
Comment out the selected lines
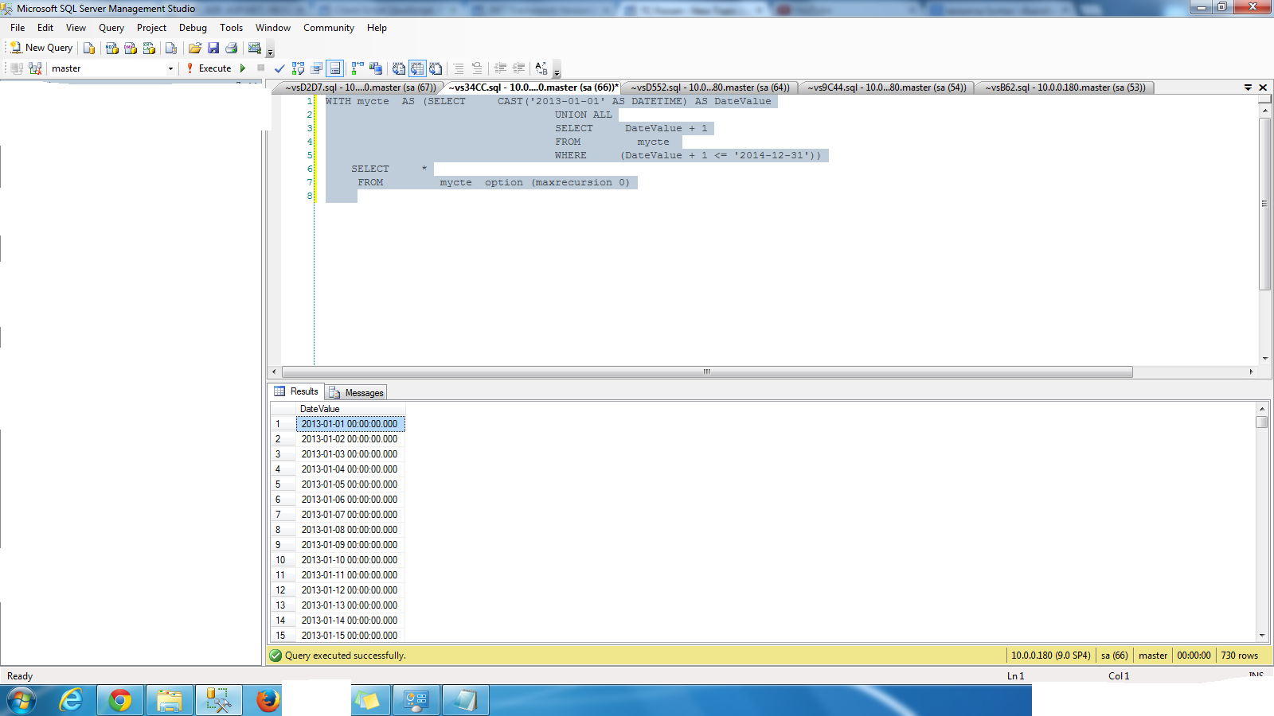(x=459, y=68)
